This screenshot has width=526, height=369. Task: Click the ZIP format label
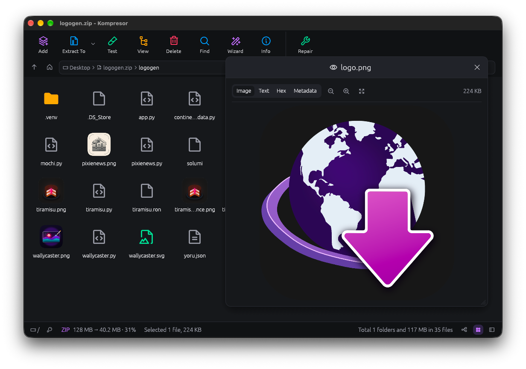[x=65, y=330]
